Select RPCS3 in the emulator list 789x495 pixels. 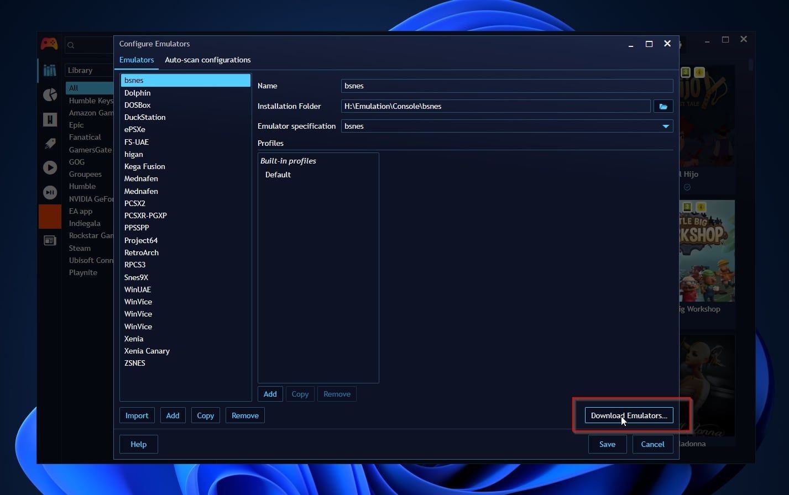pos(186,265)
